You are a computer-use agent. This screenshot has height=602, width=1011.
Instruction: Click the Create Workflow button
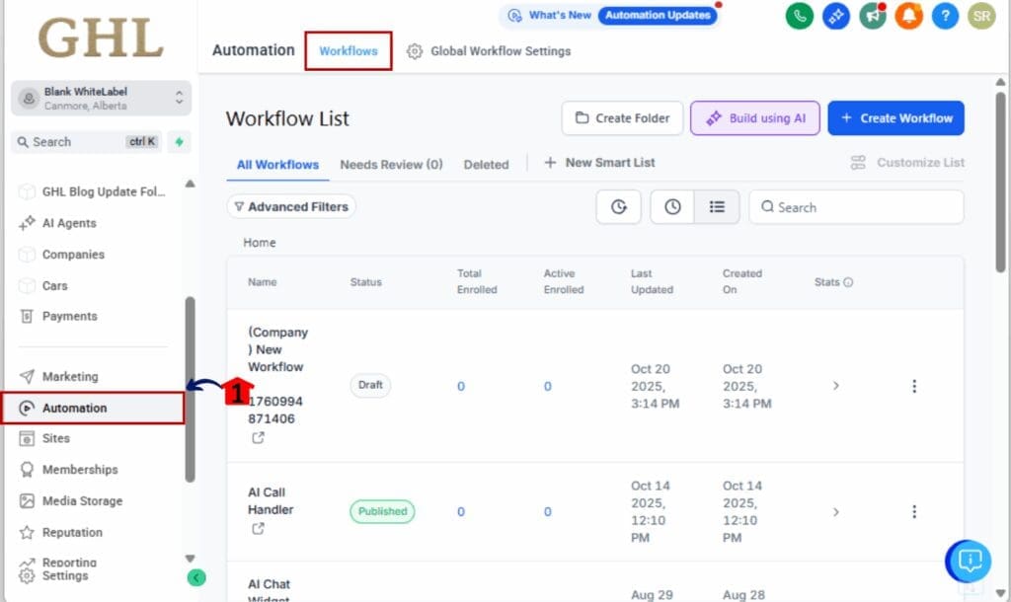[895, 117]
